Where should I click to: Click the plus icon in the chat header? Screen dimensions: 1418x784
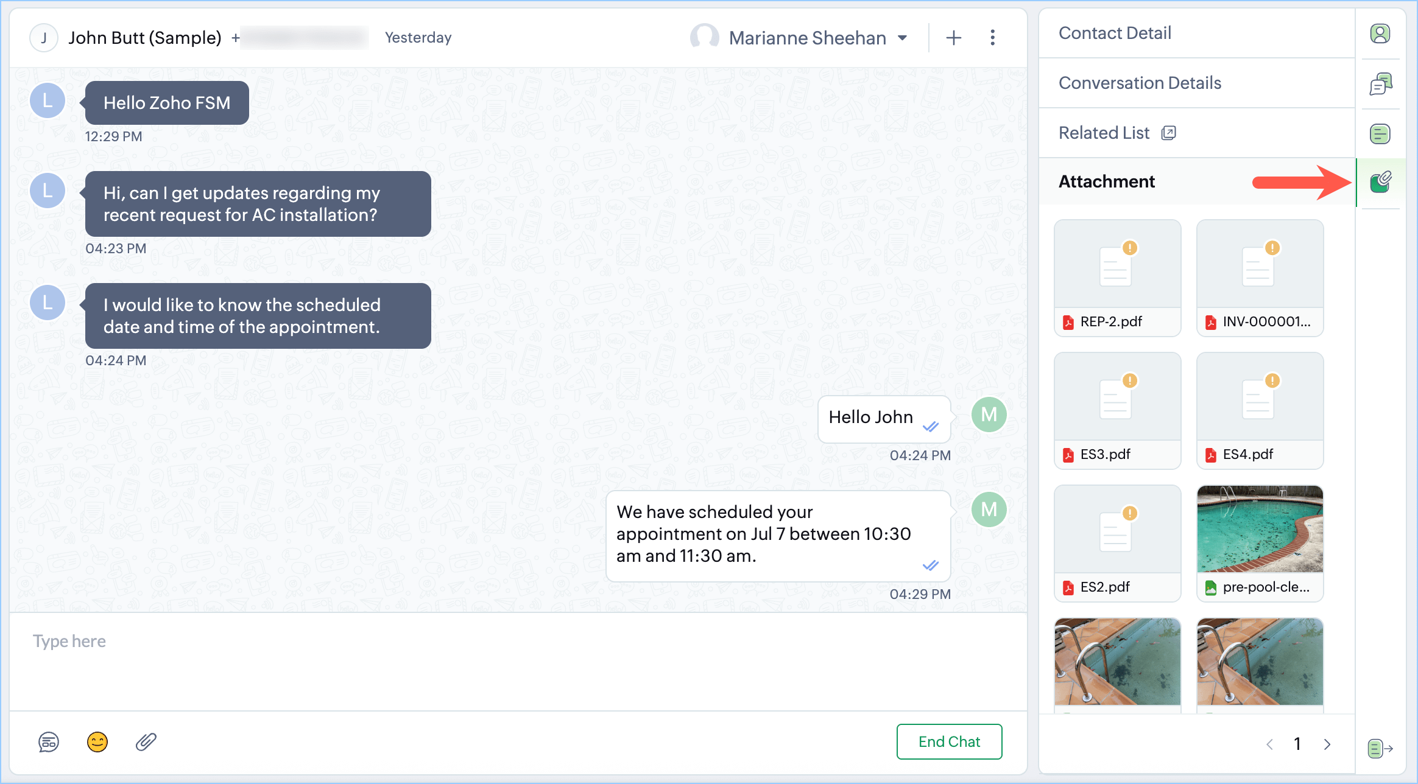953,38
